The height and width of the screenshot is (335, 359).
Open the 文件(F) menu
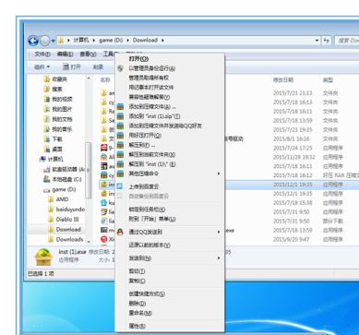tap(42, 54)
